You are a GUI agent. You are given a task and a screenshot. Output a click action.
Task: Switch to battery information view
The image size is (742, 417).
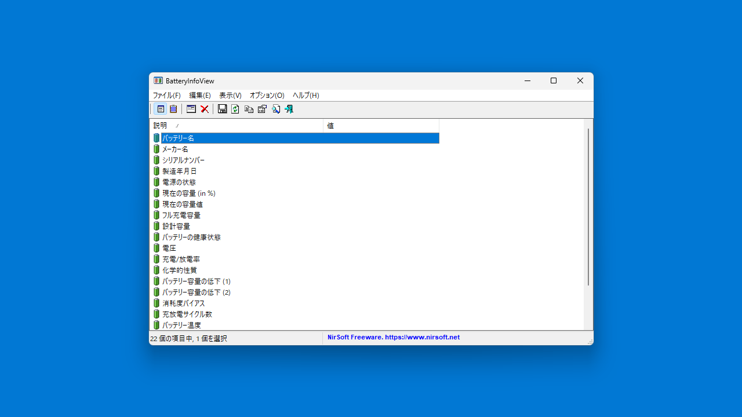pyautogui.click(x=160, y=109)
